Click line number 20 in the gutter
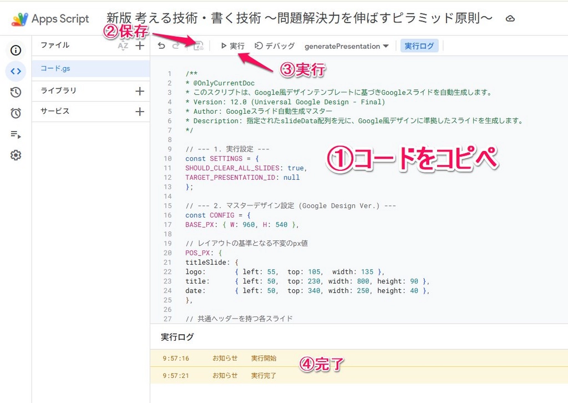This screenshot has width=568, height=403. point(168,253)
